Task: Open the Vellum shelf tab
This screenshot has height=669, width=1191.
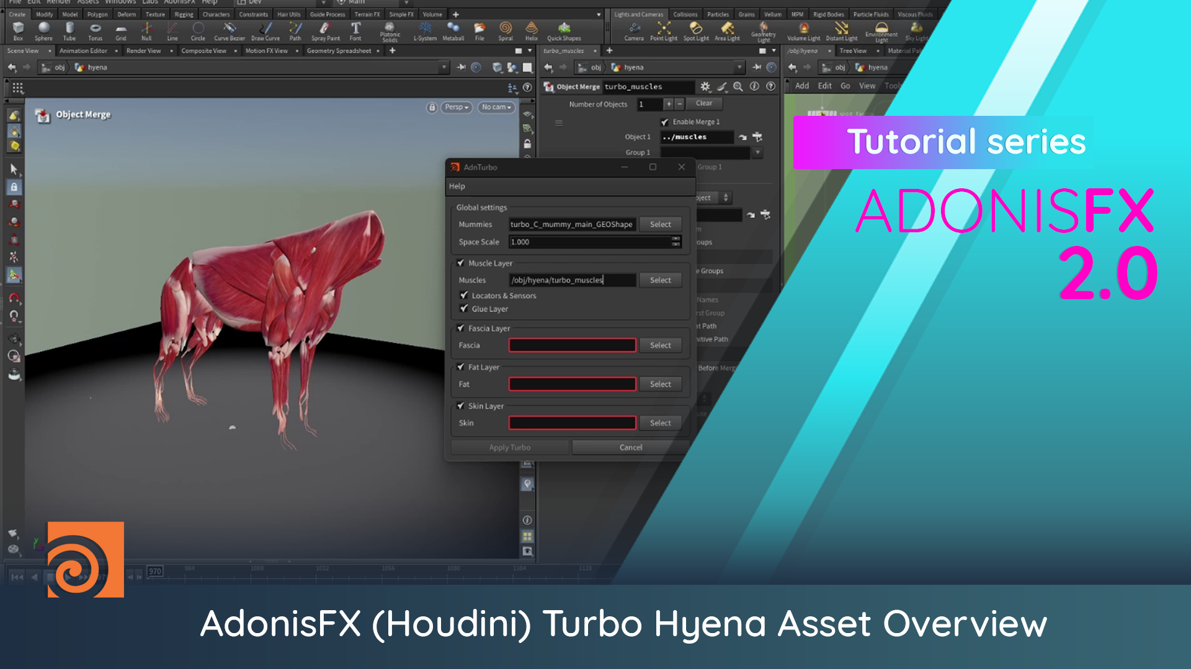Action: pos(773,14)
